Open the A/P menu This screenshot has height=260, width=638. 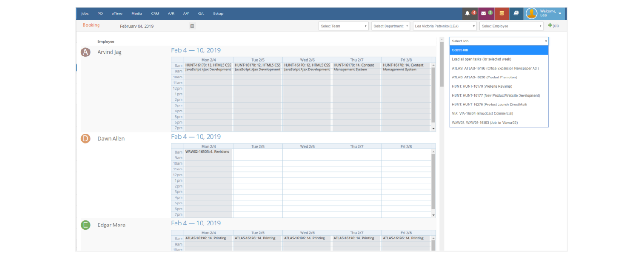[186, 14]
